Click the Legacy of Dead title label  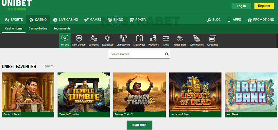[x=180, y=114]
